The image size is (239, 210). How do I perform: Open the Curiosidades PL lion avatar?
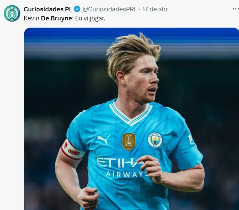tap(12, 13)
